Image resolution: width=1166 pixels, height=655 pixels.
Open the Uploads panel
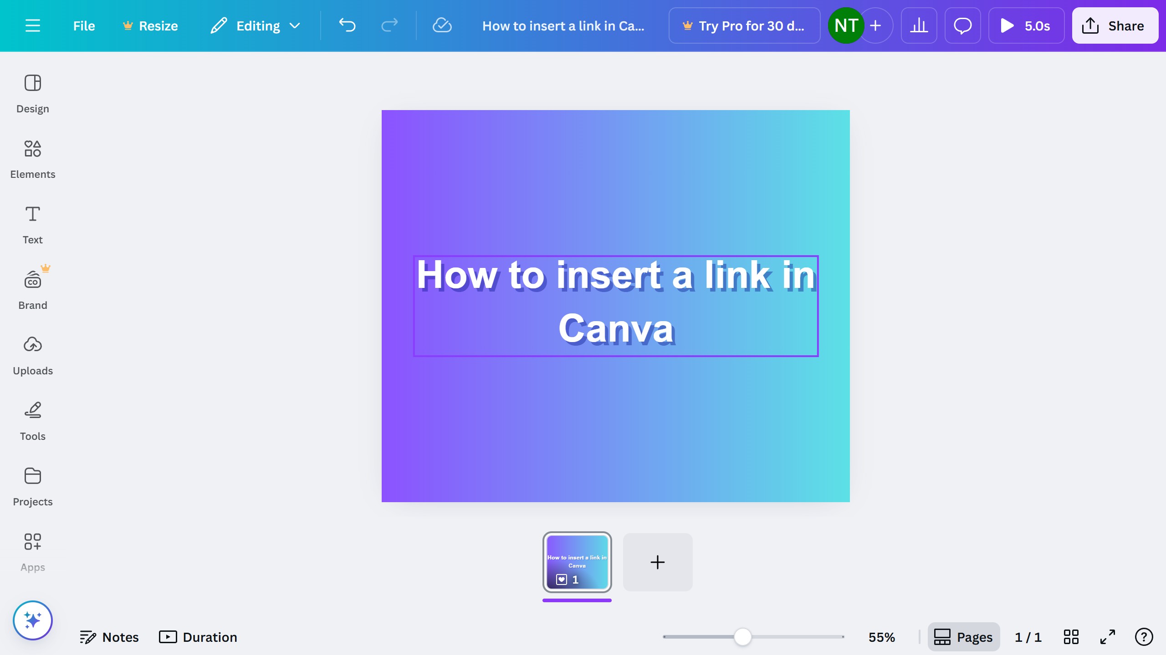[x=32, y=356]
